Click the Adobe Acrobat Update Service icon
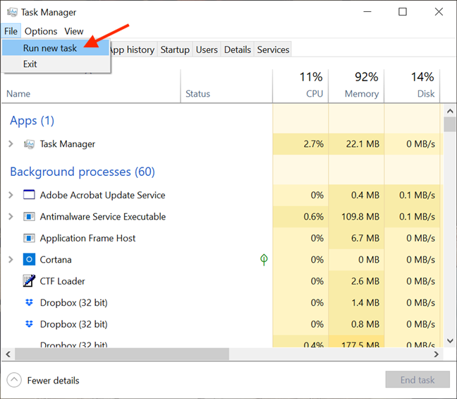This screenshot has height=399, width=457. (29, 195)
